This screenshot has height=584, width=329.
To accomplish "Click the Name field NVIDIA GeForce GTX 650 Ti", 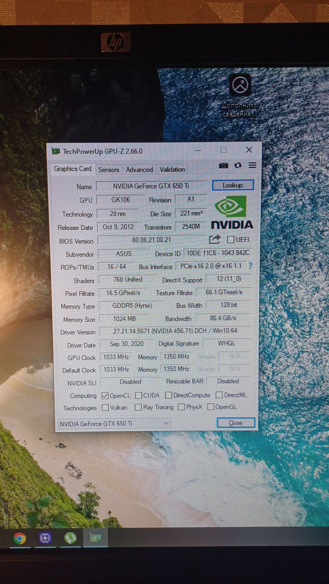I will pyautogui.click(x=151, y=186).
